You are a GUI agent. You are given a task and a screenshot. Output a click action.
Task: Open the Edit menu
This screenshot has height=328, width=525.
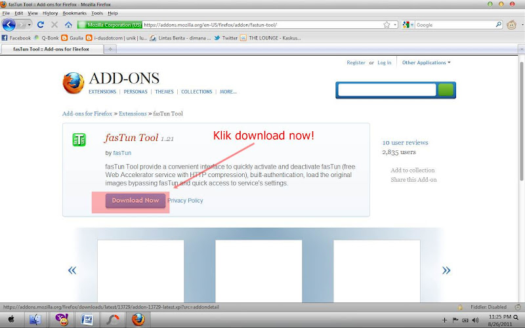click(19, 13)
